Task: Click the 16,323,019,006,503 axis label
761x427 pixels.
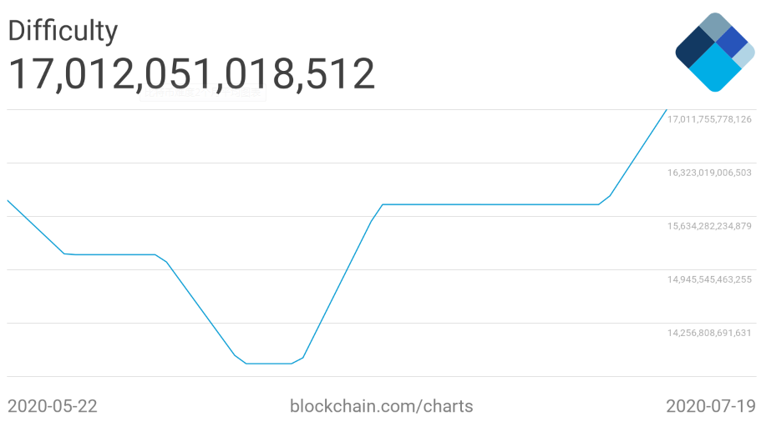Action: point(709,173)
